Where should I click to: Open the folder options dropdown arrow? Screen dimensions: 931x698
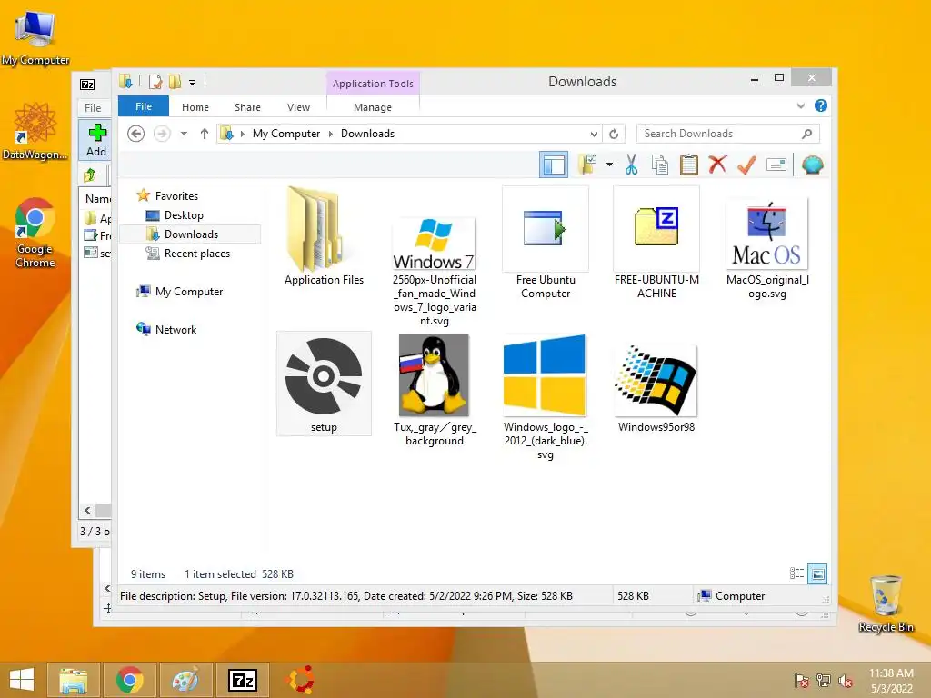tap(610, 165)
